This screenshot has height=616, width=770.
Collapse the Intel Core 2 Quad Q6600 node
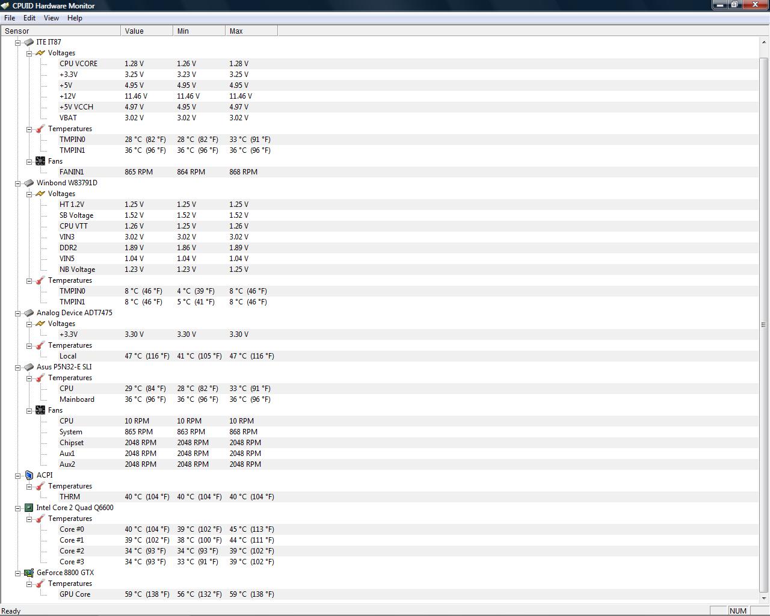pos(17,508)
